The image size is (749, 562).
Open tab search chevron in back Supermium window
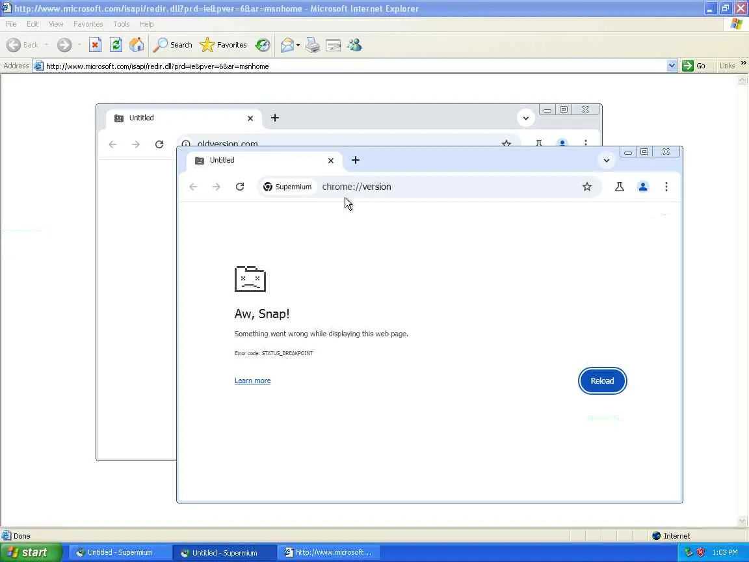(x=525, y=118)
